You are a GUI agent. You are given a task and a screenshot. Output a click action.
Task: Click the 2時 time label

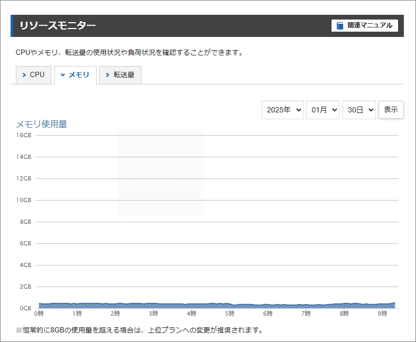pyautogui.click(x=115, y=313)
